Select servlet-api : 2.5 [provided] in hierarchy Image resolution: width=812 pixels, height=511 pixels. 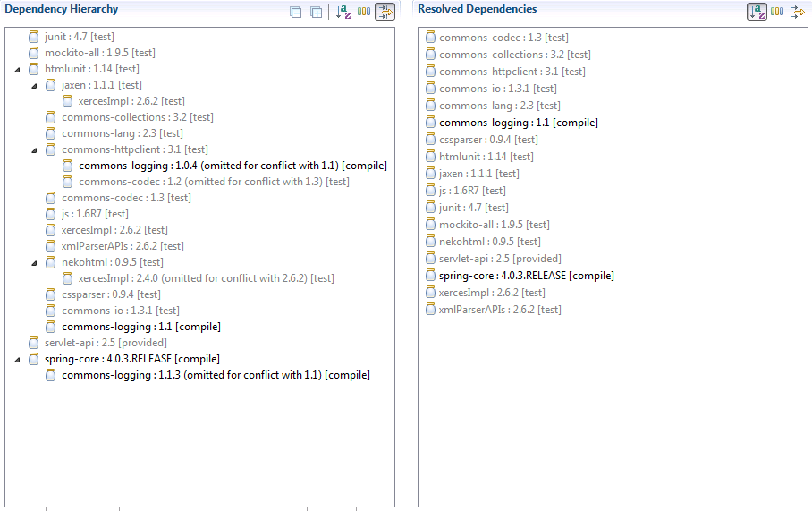(106, 343)
